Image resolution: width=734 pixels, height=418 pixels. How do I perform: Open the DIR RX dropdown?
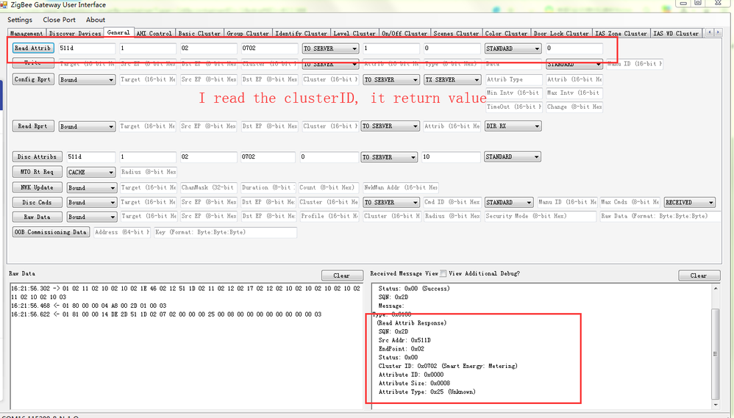click(513, 126)
